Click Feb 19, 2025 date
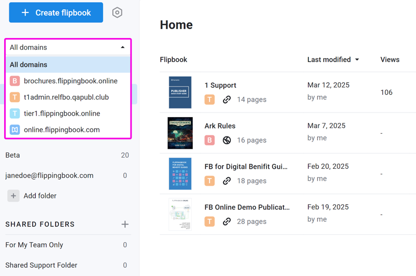The width and height of the screenshot is (416, 276). click(x=328, y=207)
